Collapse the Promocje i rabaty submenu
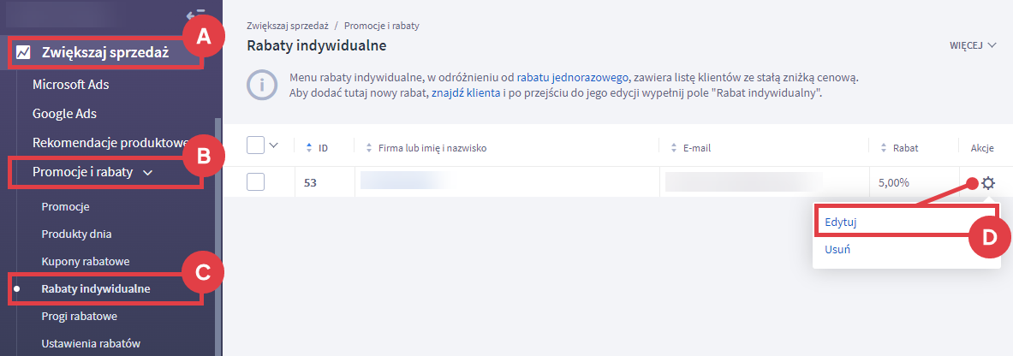Image resolution: width=1013 pixels, height=356 pixels. pos(148,172)
